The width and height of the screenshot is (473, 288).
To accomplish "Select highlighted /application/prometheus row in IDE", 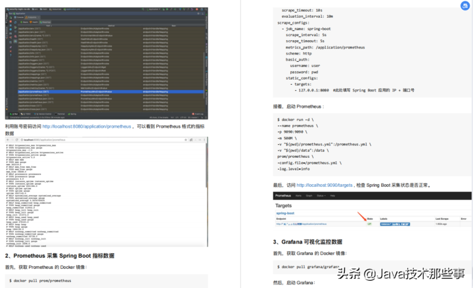I will (111, 92).
